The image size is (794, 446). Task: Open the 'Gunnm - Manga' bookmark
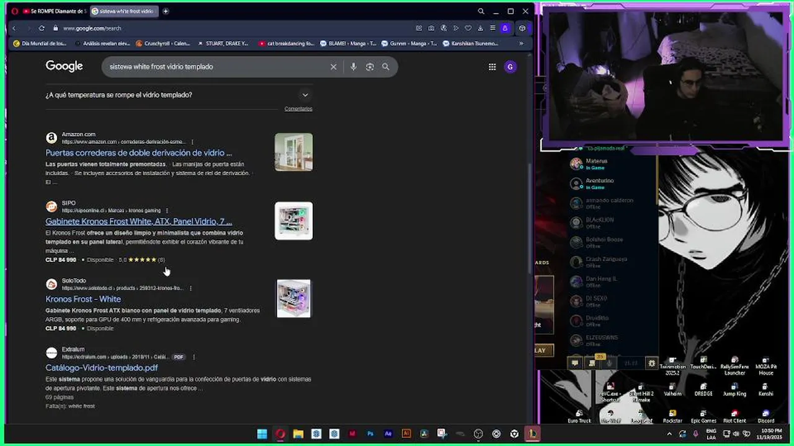[409, 43]
